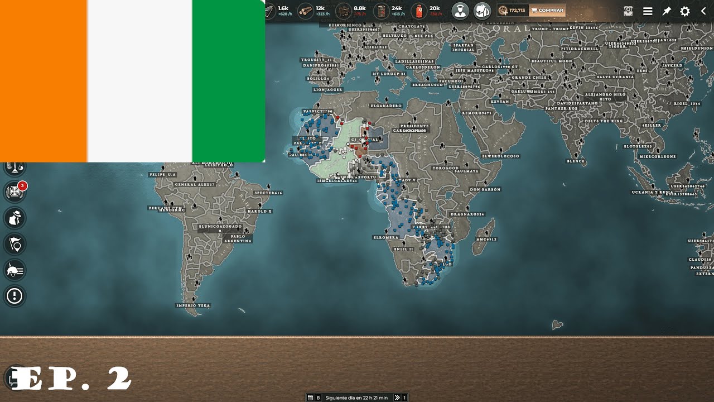Select the GRANDE CHILE map label
Viewport: 714px width, 402px height.
[529, 78]
